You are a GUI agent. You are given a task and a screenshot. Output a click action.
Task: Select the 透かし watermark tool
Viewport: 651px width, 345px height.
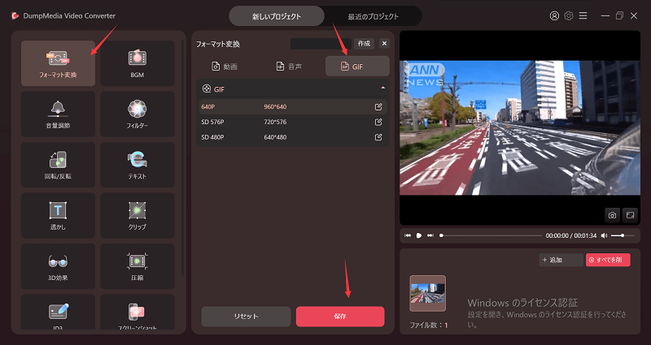58,215
